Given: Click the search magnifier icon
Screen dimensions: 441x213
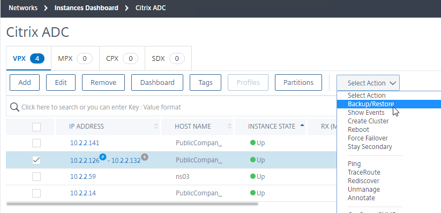Looking at the screenshot, I should 14,107.
